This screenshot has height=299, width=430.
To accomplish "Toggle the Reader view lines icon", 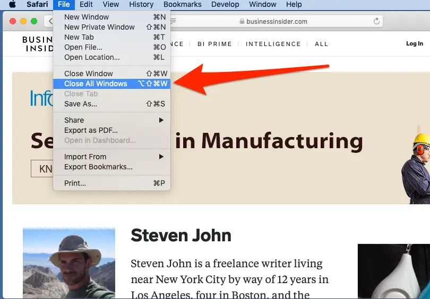I will (x=173, y=21).
